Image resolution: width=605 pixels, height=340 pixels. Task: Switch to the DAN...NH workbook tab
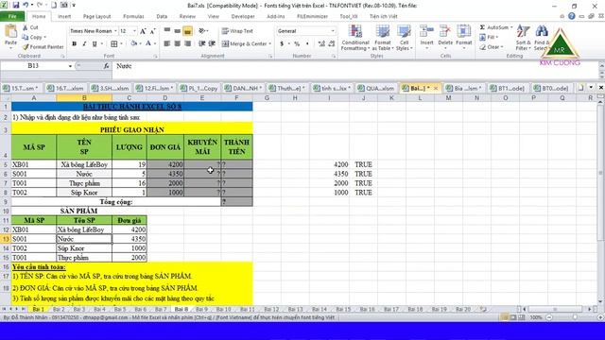244,88
